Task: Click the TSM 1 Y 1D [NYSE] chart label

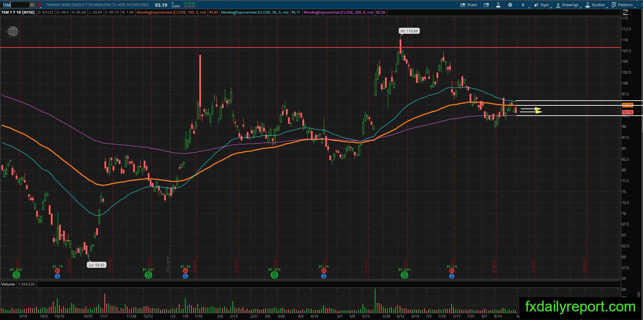Action: [18, 12]
